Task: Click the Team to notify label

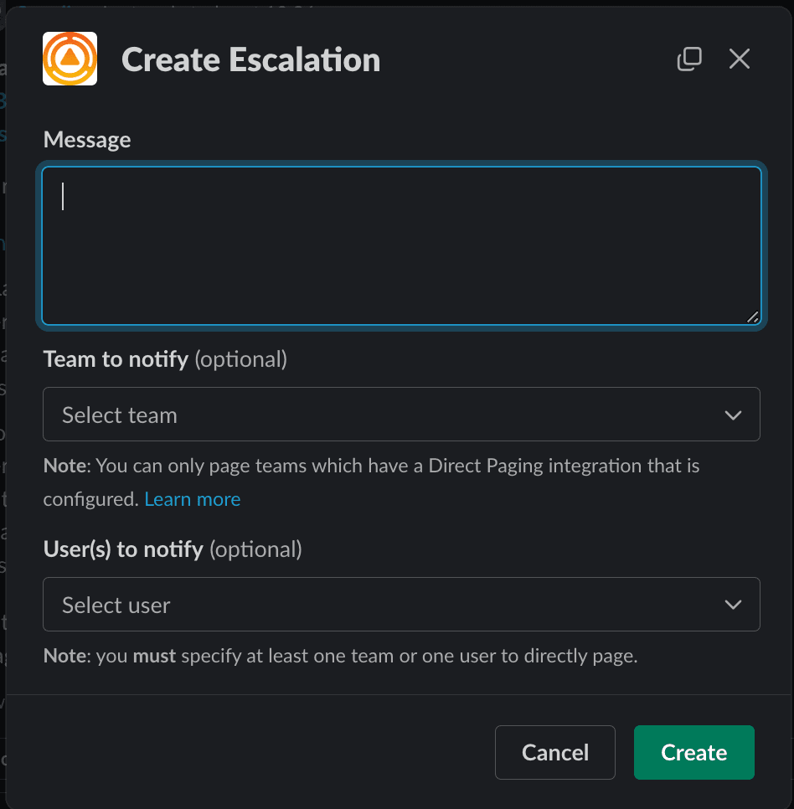Action: pyautogui.click(x=116, y=359)
